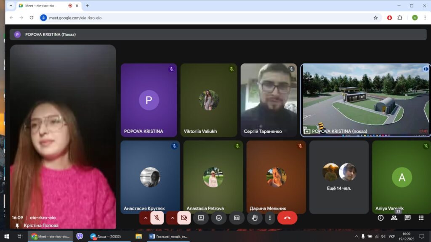Open the activities grid icon
431x242 pixels.
[x=421, y=218]
